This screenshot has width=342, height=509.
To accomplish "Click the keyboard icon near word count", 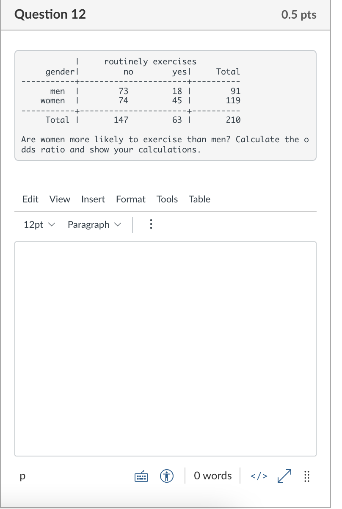I will 141,476.
